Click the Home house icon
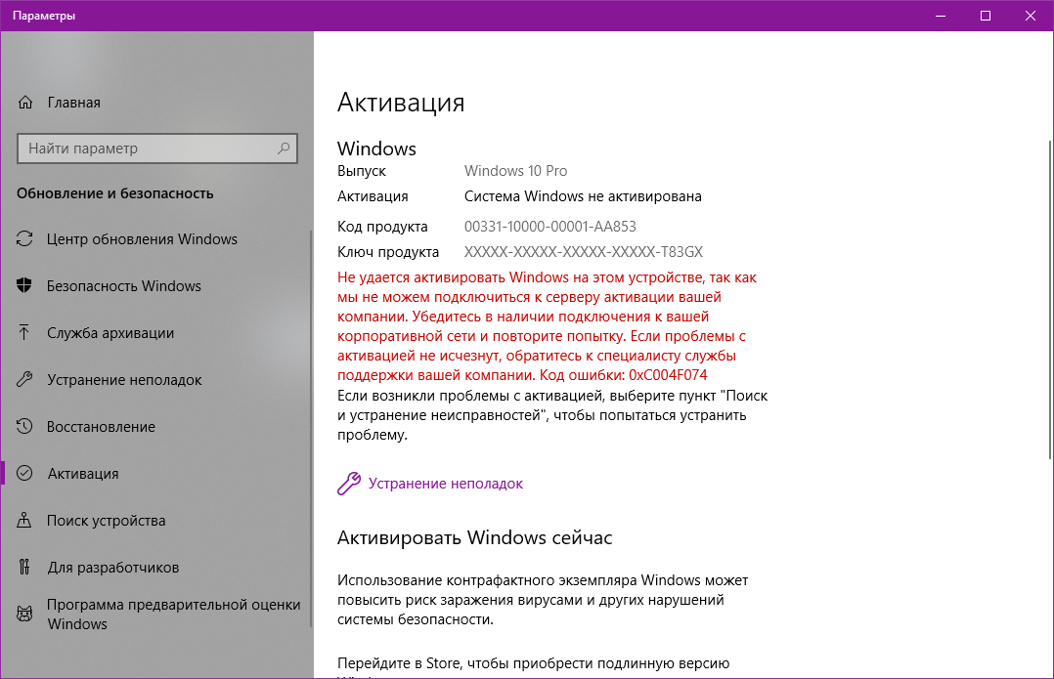This screenshot has width=1054, height=679. pyautogui.click(x=24, y=102)
